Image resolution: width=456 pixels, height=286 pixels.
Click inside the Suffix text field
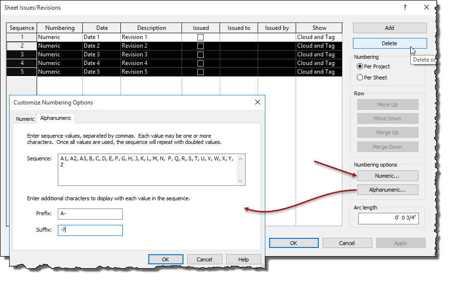[90, 230]
